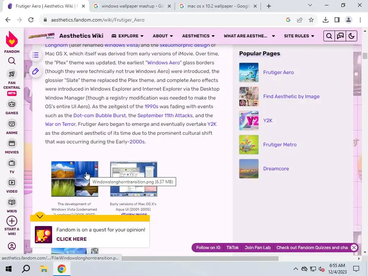Open the Games section in the sidebar
368x276 pixels.
(12, 107)
